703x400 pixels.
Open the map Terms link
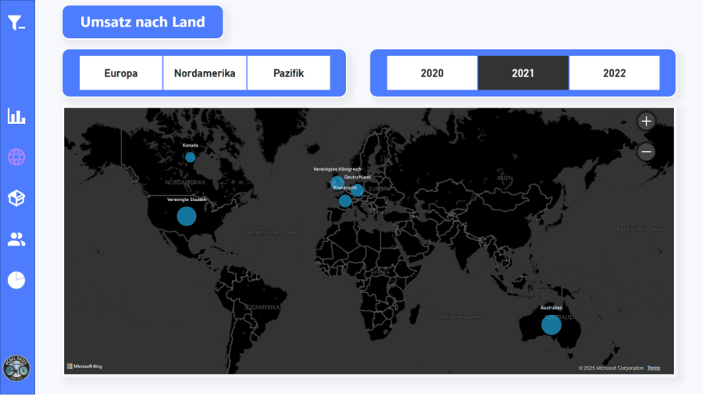point(653,368)
